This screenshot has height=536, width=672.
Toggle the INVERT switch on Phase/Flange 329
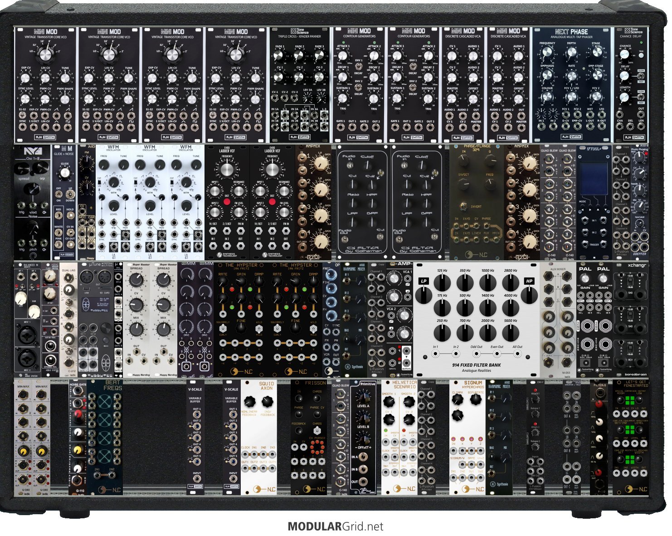pos(463,207)
